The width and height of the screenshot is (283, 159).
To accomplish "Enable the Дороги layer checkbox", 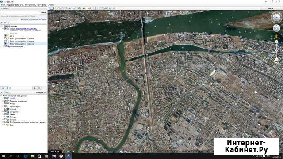I will point(5,109).
